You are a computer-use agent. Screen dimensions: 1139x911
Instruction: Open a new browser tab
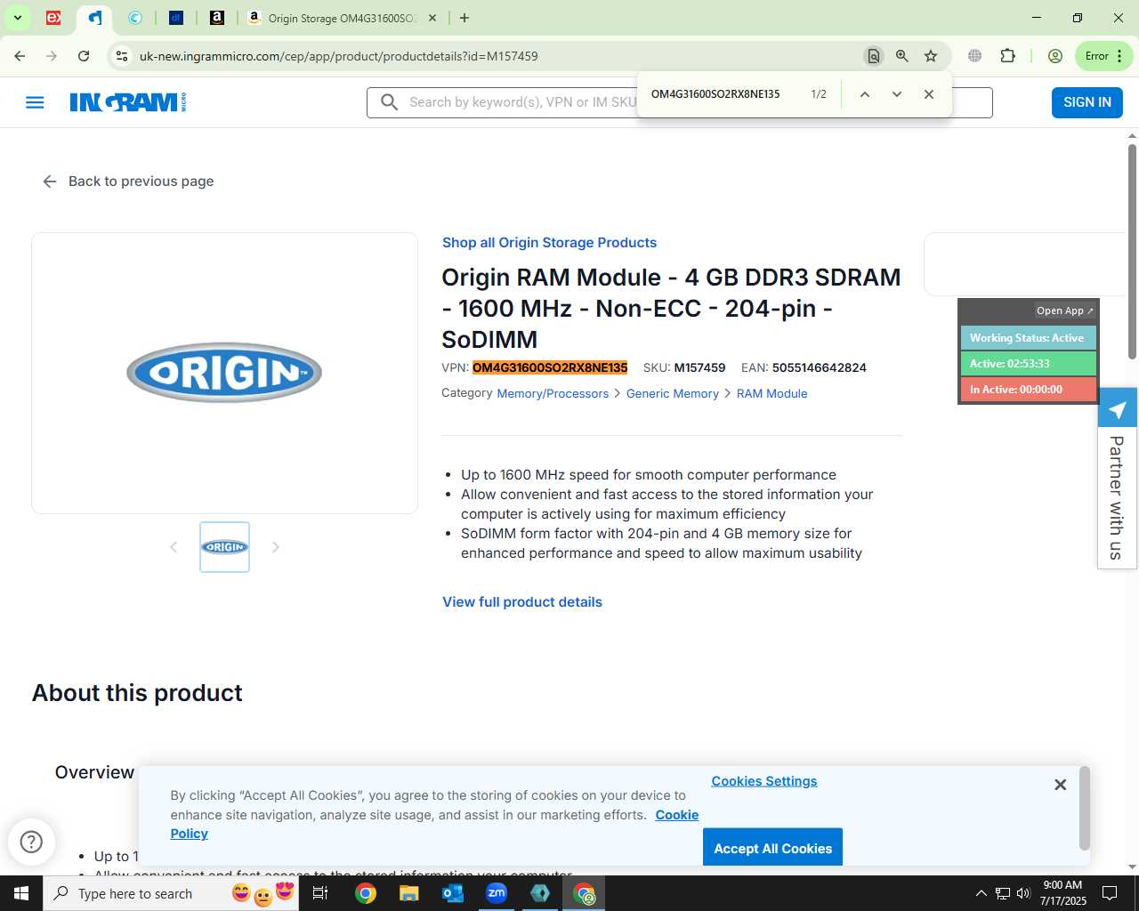coord(464,18)
